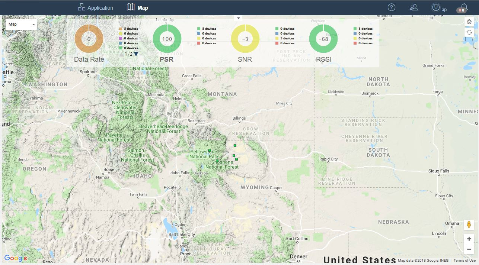This screenshot has height=265, width=479.
Task: Click the WYOMING state label
Action: click(255, 188)
